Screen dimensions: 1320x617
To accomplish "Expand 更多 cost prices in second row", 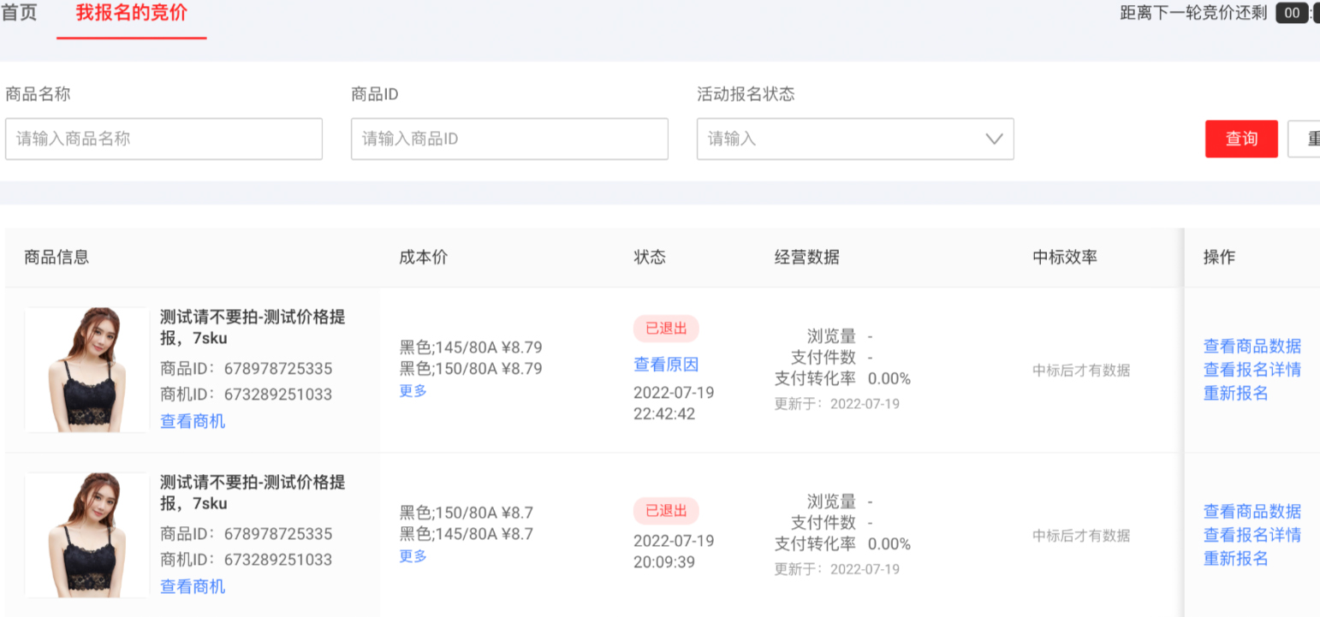I will [x=413, y=556].
